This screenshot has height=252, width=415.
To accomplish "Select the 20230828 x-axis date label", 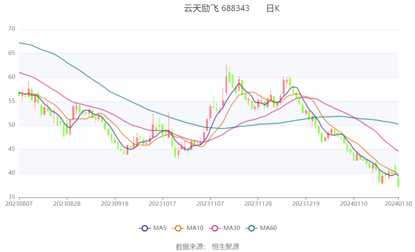I will pos(67,204).
